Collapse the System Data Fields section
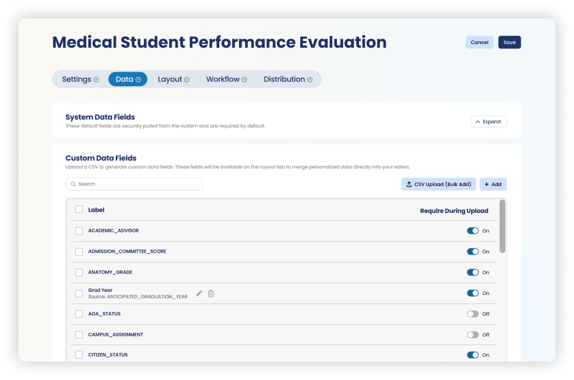Image resolution: width=574 pixels, height=380 pixels. click(488, 121)
